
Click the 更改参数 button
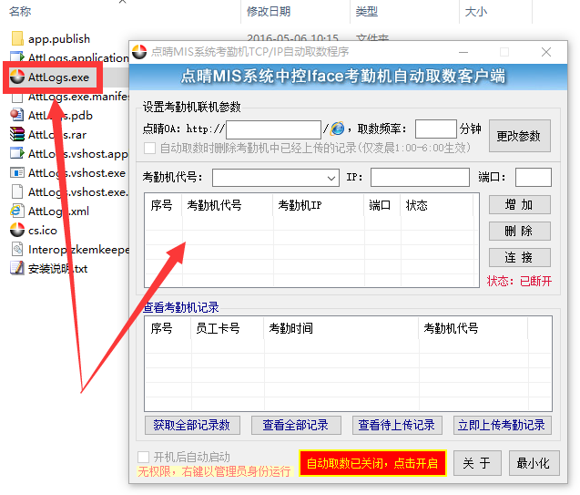pos(519,136)
